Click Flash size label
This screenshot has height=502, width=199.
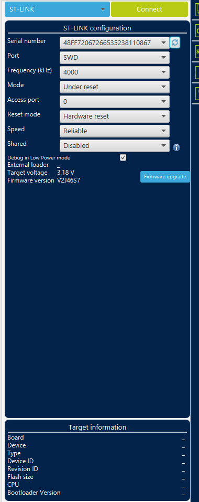point(20,477)
